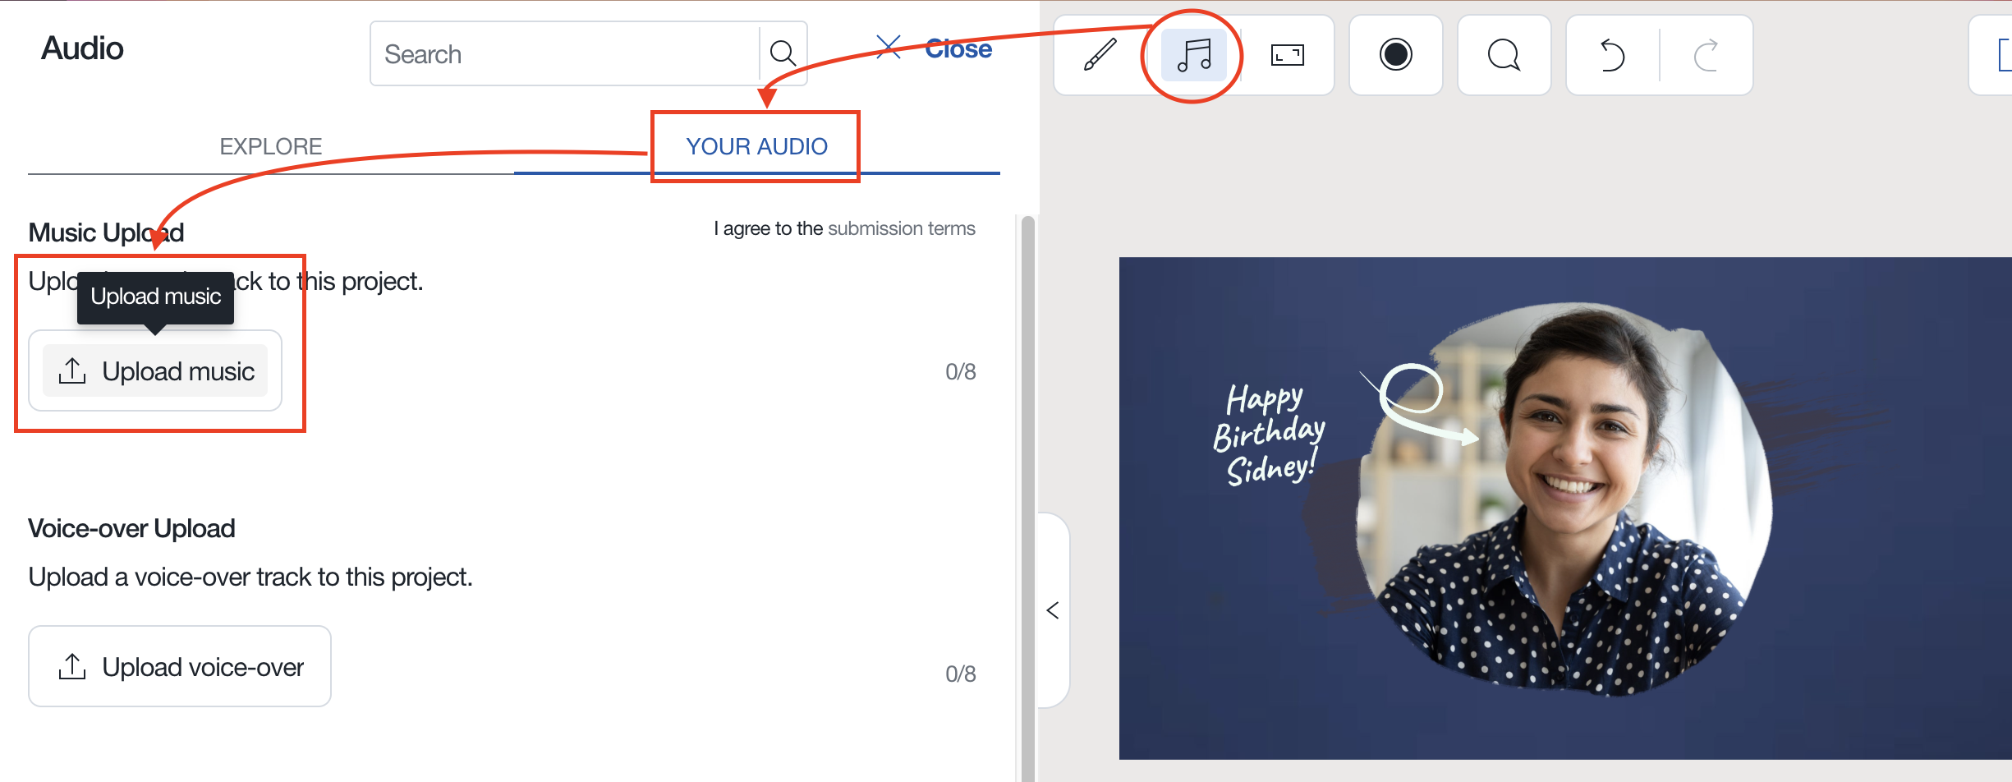Click the search magnifier icon
Viewport: 2012px width, 782px height.
point(783,54)
